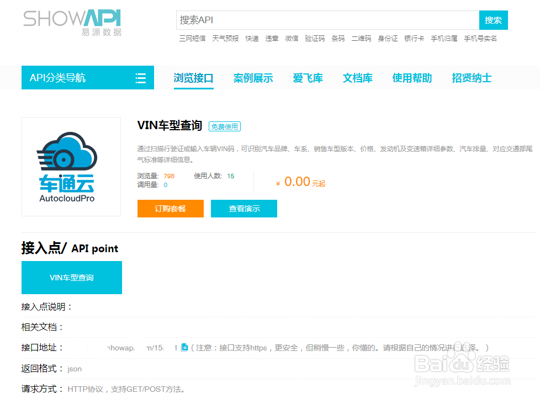Open the 案例展示 showcase tab

click(x=253, y=78)
